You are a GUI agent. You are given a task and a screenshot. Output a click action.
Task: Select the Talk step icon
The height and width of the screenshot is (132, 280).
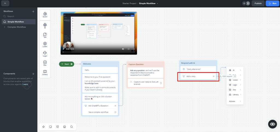(45, 35)
